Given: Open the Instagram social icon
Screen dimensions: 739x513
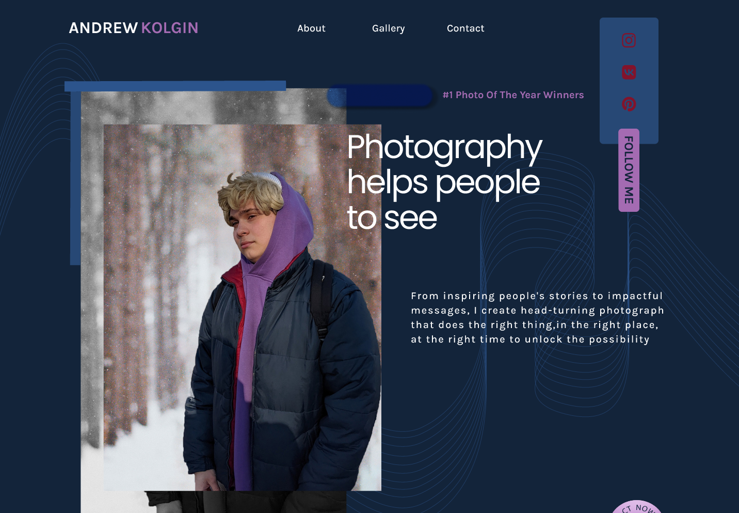Looking at the screenshot, I should click(x=629, y=40).
